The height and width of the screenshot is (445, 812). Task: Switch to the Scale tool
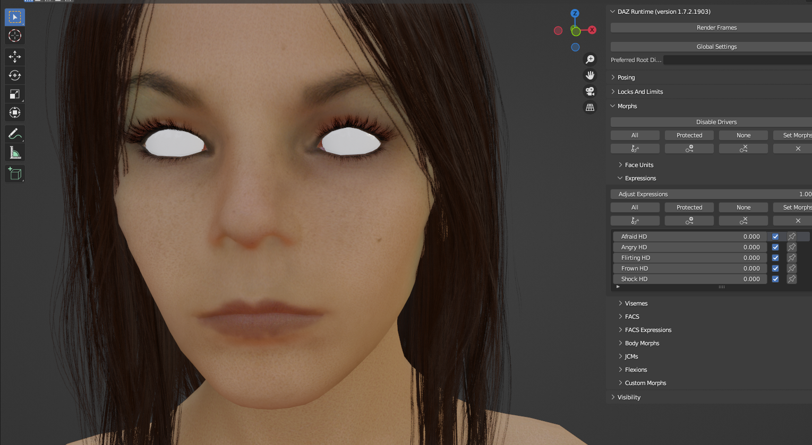[x=15, y=94]
